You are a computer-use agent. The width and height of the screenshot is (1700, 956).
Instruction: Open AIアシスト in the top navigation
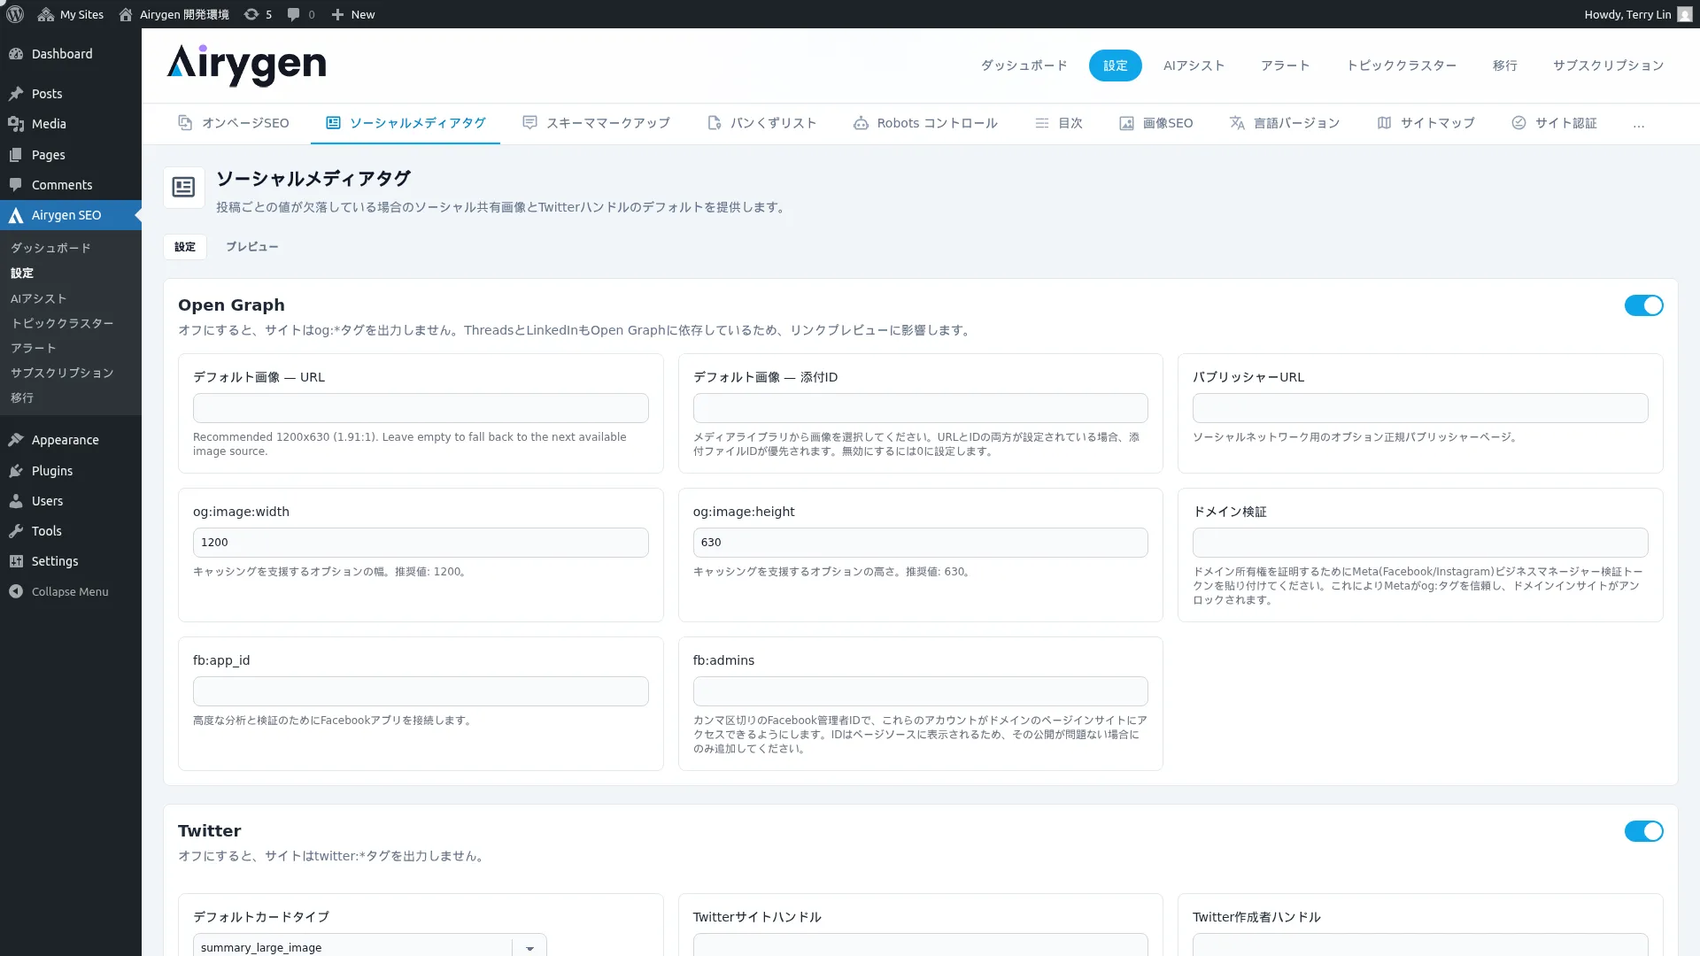point(1194,66)
